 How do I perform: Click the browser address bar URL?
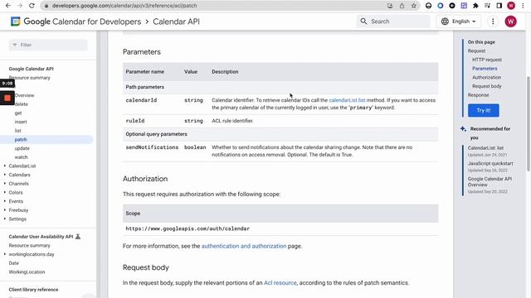tap(124, 6)
